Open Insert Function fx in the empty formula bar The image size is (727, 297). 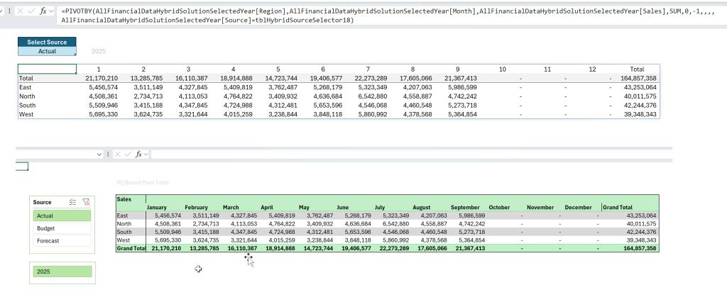pos(138,154)
